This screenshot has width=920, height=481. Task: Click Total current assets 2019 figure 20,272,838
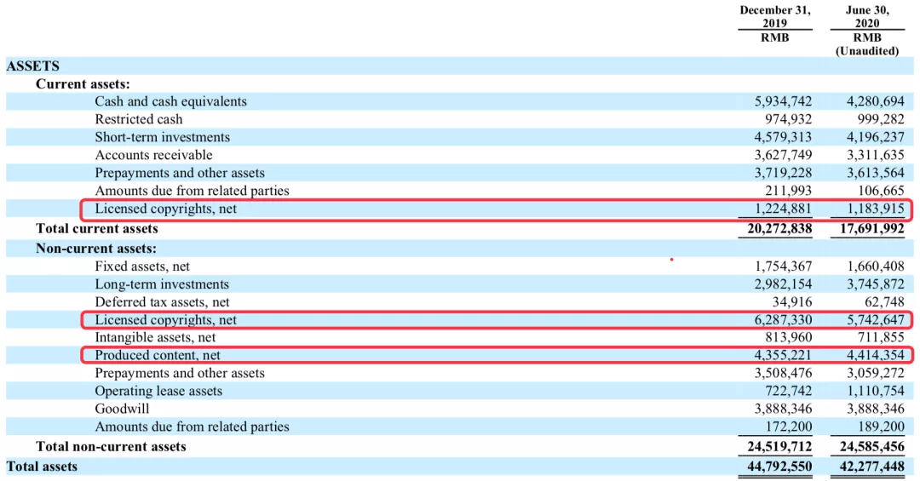point(779,229)
